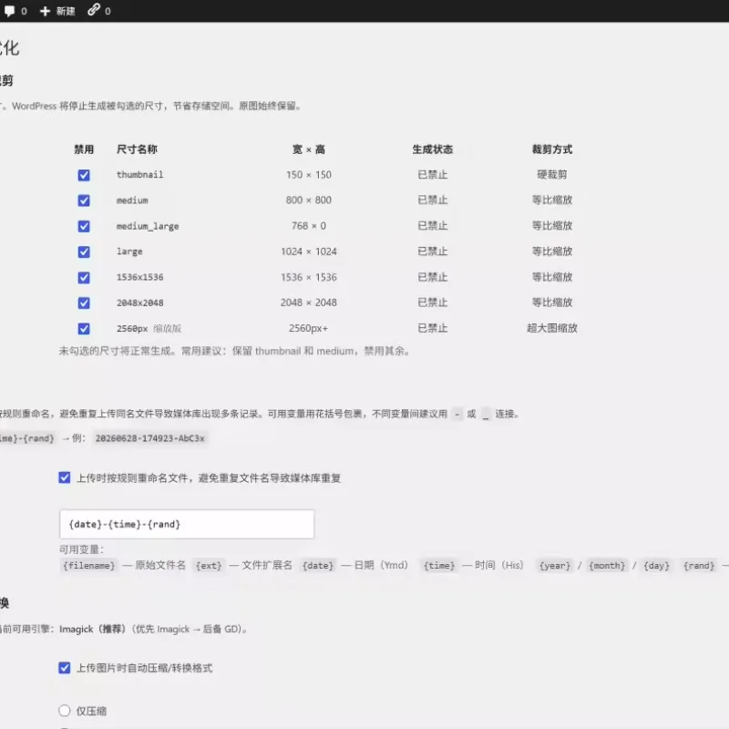
Task: Click the plus icon for 新建
Action: (45, 11)
